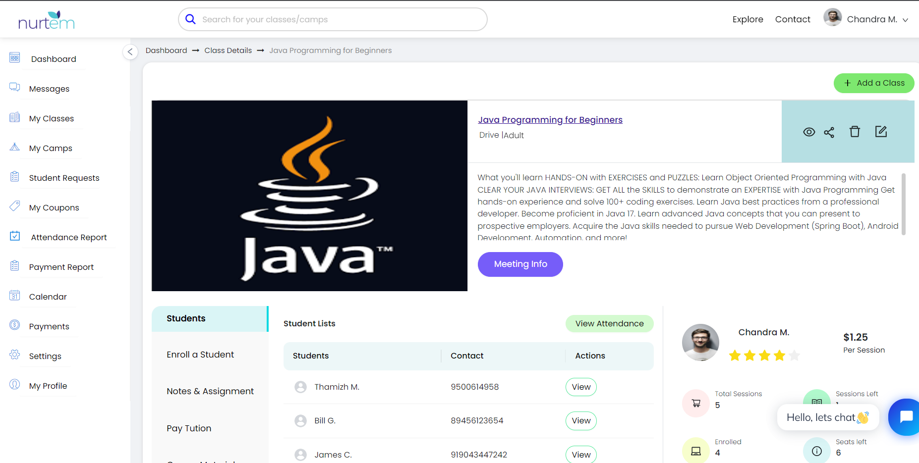The width and height of the screenshot is (919, 463).
Task: Click the fifth empty rating star
Action: pyautogui.click(x=794, y=356)
